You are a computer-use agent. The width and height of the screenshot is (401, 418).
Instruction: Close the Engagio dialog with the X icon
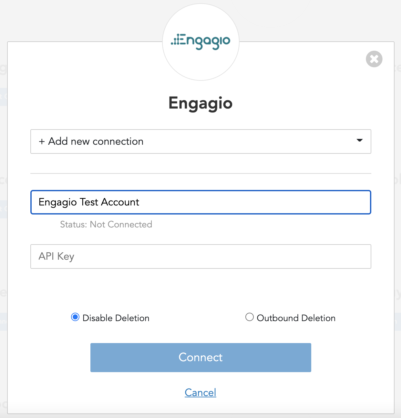pos(374,59)
